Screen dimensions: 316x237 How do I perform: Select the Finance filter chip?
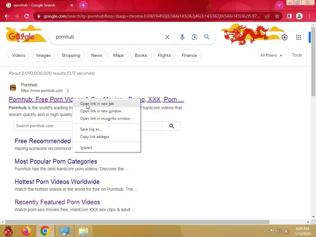(x=189, y=55)
